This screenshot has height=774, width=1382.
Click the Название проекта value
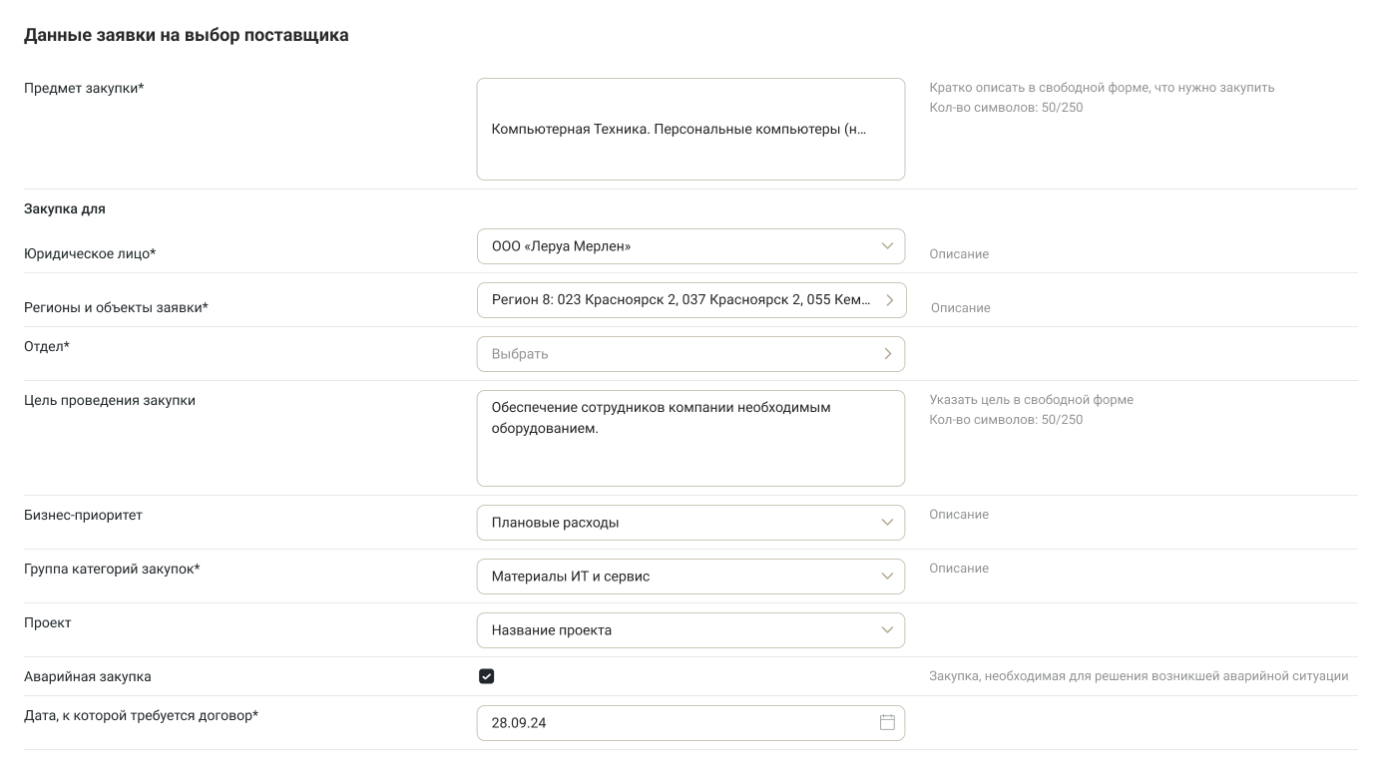[x=552, y=630]
